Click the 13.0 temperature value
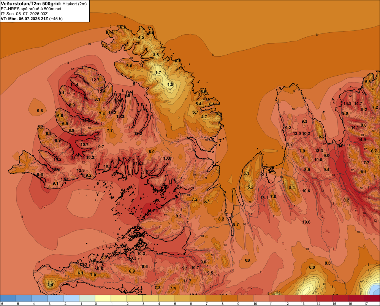The image size is (380, 306). click(297, 133)
